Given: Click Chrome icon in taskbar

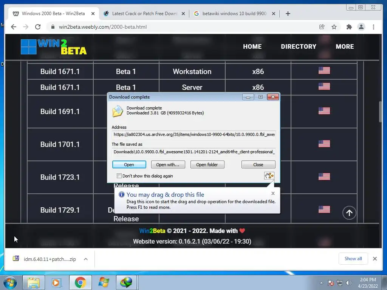Looking at the screenshot, I should [80, 282].
